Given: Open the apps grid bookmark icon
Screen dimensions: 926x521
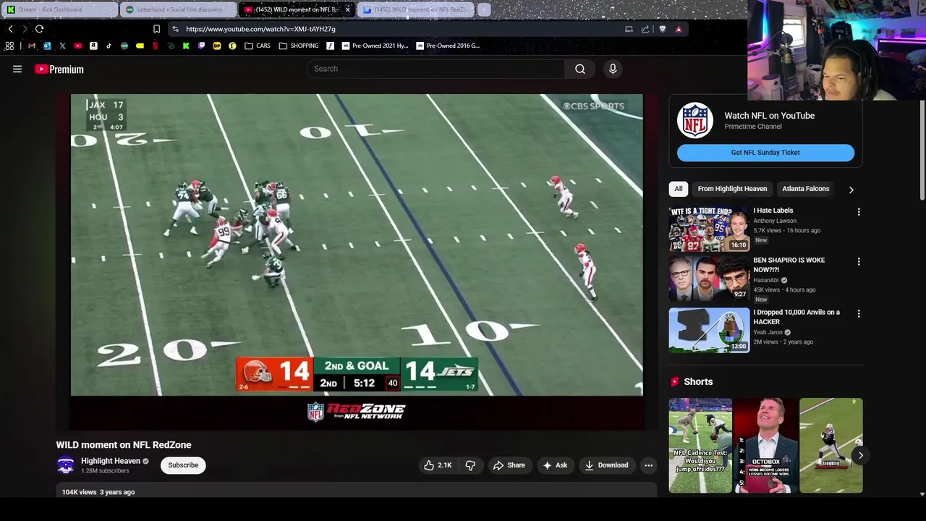Looking at the screenshot, I should tap(9, 46).
